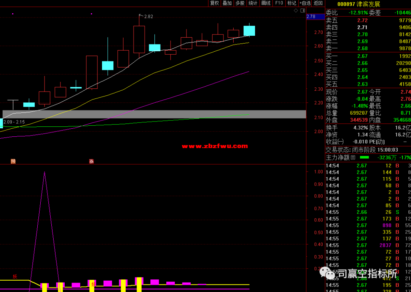The image size is (411, 292).
Task: Select the 买一 2.67 bid row
Action: click(x=368, y=56)
